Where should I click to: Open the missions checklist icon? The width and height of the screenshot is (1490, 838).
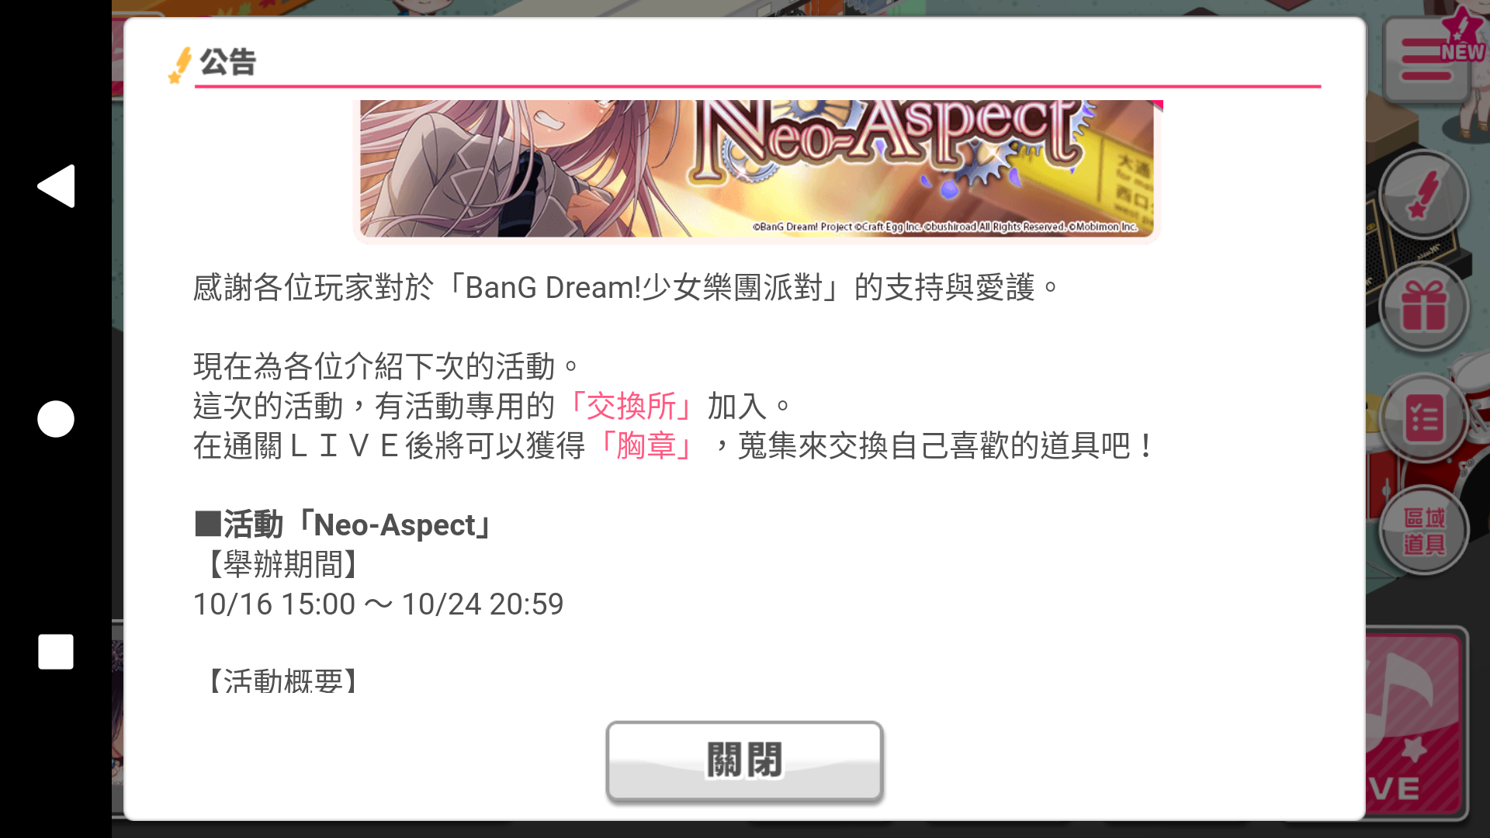tap(1423, 419)
